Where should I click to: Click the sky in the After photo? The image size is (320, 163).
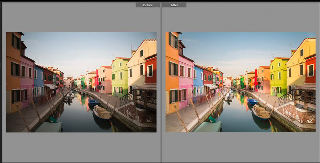click(x=235, y=46)
